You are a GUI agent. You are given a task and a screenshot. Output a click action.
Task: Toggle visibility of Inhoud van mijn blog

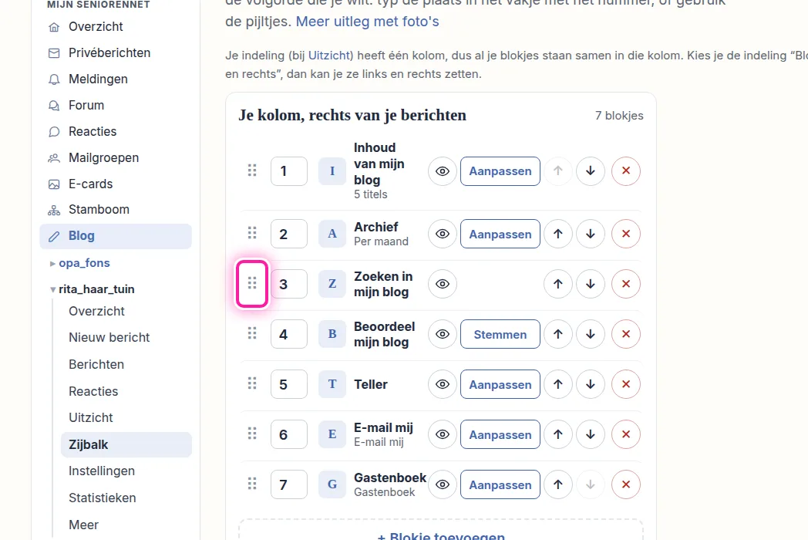click(x=443, y=170)
